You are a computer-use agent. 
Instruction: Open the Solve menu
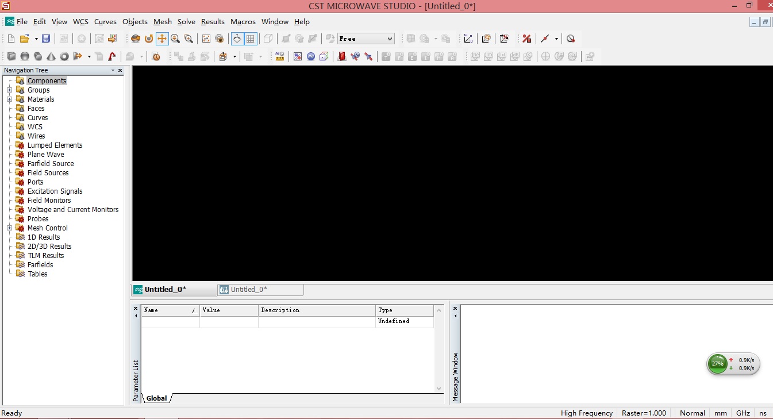(x=186, y=21)
